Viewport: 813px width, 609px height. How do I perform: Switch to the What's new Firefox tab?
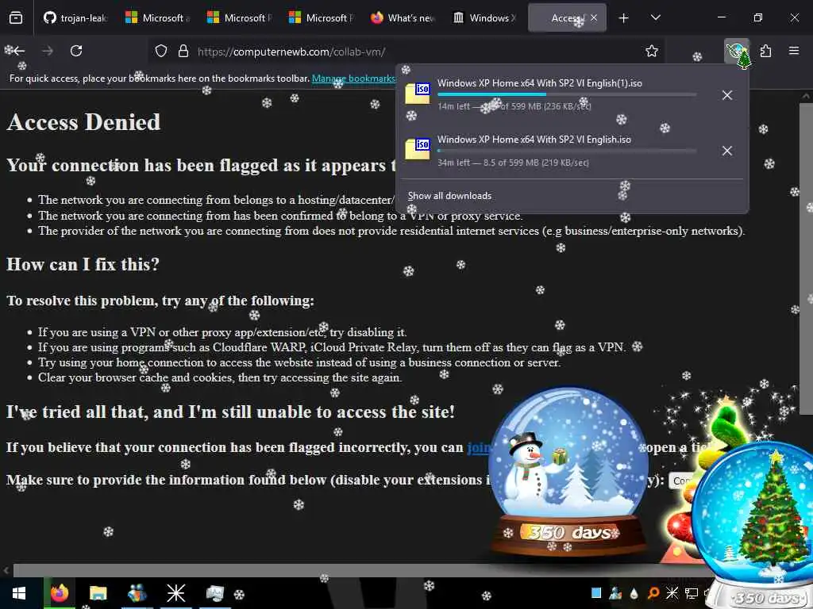point(403,17)
